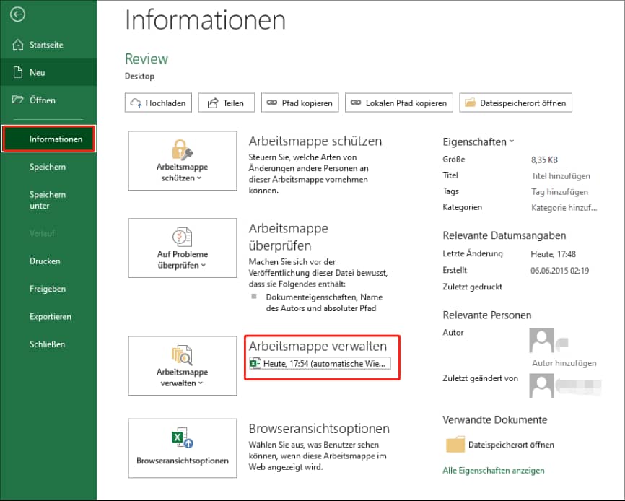Screen dimensions: 625x501
Task: Click the Autor avatar placeholder
Action: [x=541, y=340]
